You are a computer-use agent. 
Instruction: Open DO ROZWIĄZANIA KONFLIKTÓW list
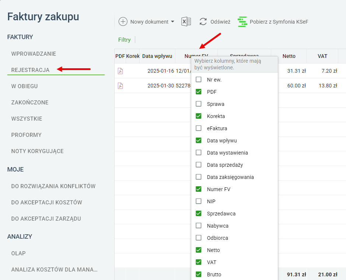(53, 186)
